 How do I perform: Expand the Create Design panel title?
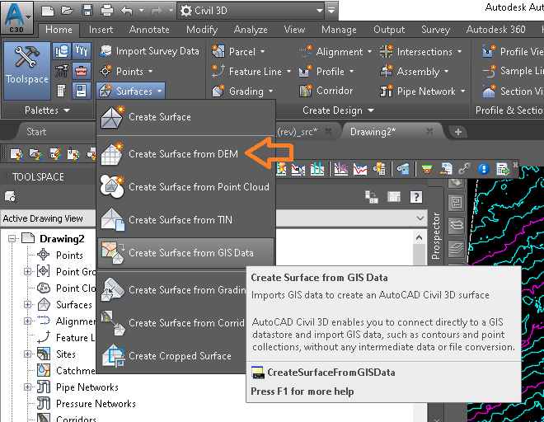tap(338, 110)
